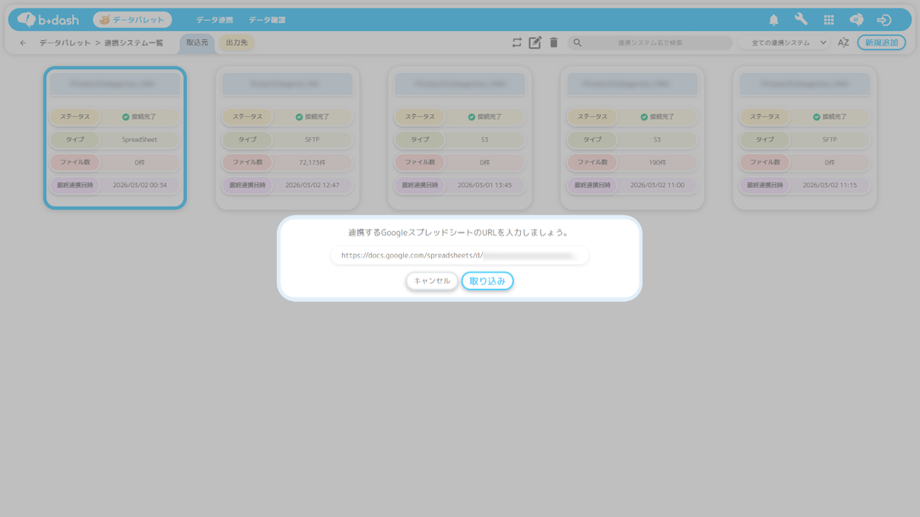Open the データ確認 menu
The width and height of the screenshot is (920, 517).
(x=267, y=20)
